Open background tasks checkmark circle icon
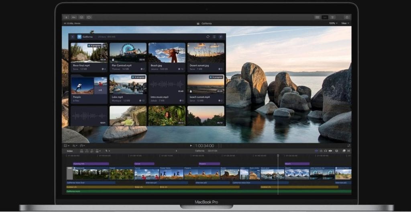 pos(81,17)
